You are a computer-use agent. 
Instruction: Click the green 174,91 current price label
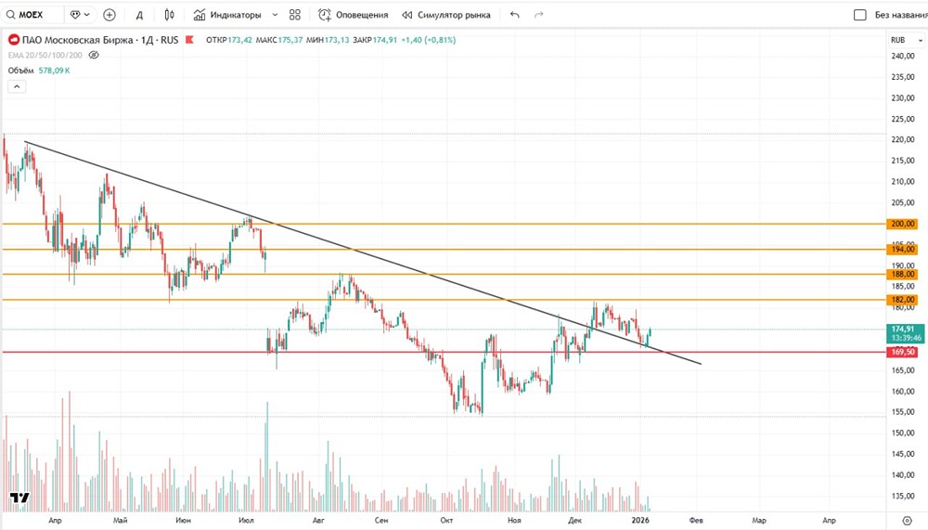pos(905,333)
